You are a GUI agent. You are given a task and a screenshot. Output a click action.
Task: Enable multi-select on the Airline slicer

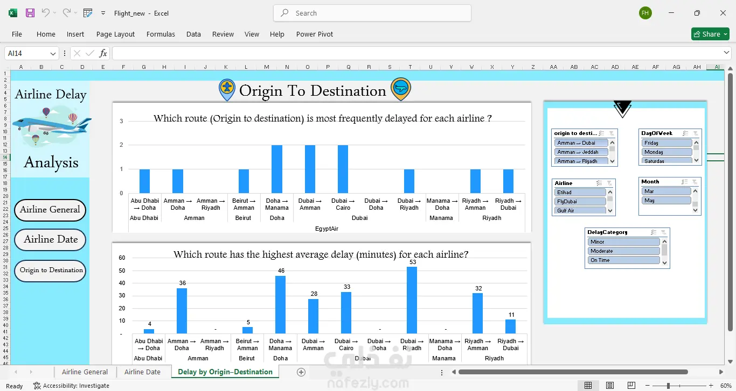tap(600, 183)
